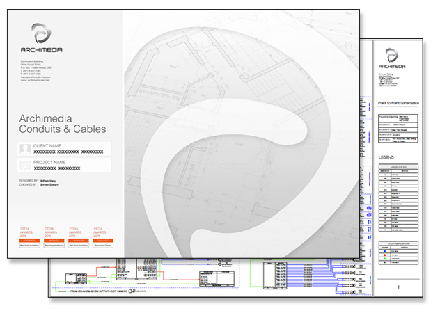Click the Archimedia swirl logo on cover page
The height and width of the screenshot is (313, 440).
[41, 33]
